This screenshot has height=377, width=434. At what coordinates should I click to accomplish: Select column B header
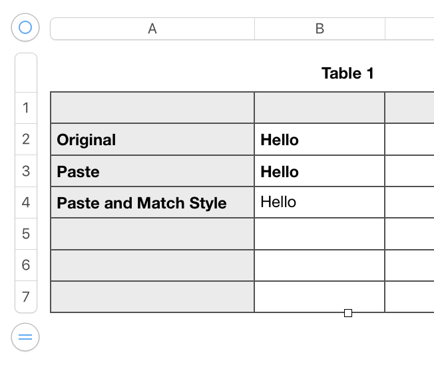pyautogui.click(x=320, y=29)
